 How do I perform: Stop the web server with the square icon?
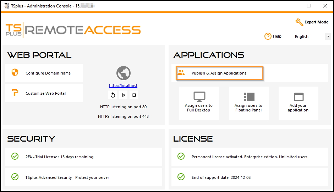134,95
